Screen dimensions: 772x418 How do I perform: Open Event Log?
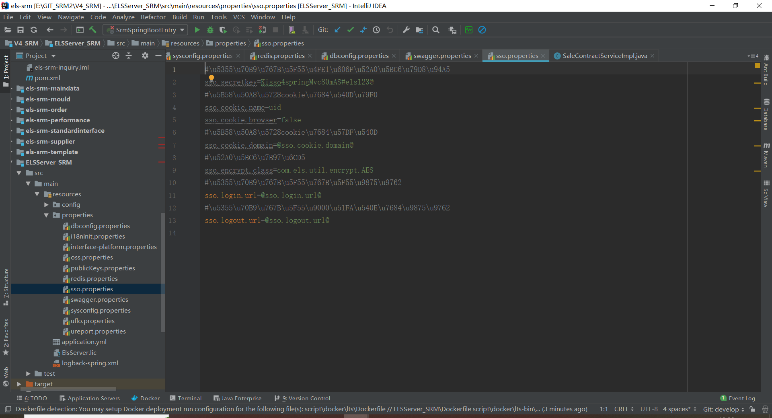[737, 398]
